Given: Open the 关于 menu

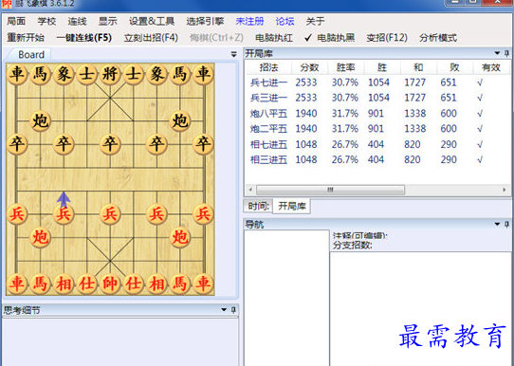Looking at the screenshot, I should 315,21.
